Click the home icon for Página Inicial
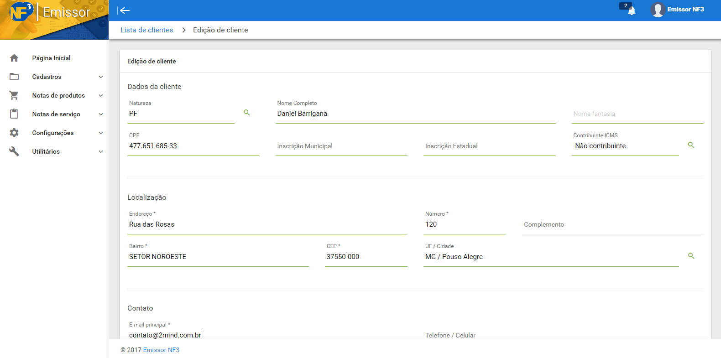The height and width of the screenshot is (358, 721). (14, 58)
